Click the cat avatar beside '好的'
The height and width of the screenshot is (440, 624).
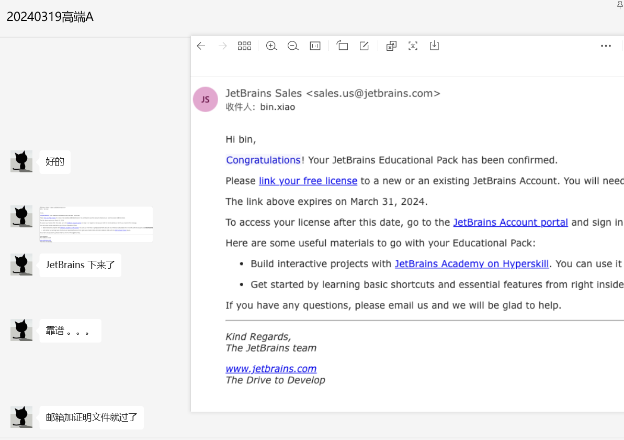coord(21,161)
